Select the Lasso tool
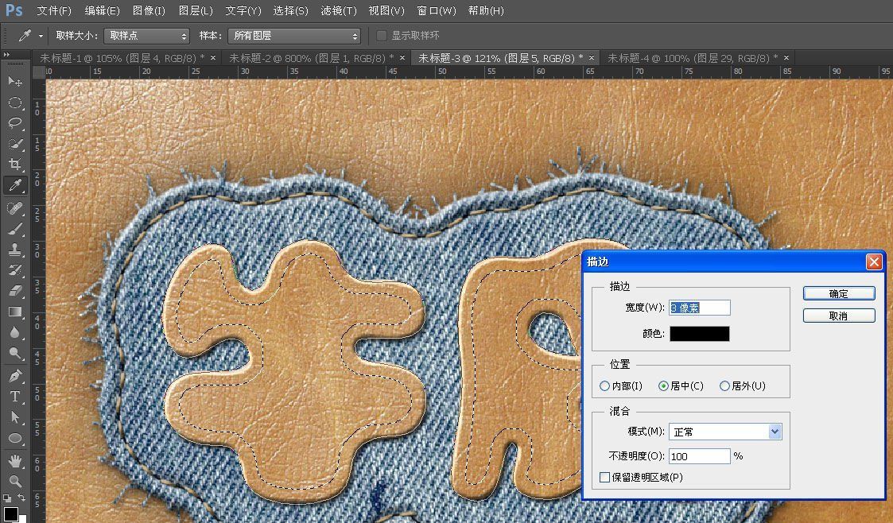 [x=15, y=123]
